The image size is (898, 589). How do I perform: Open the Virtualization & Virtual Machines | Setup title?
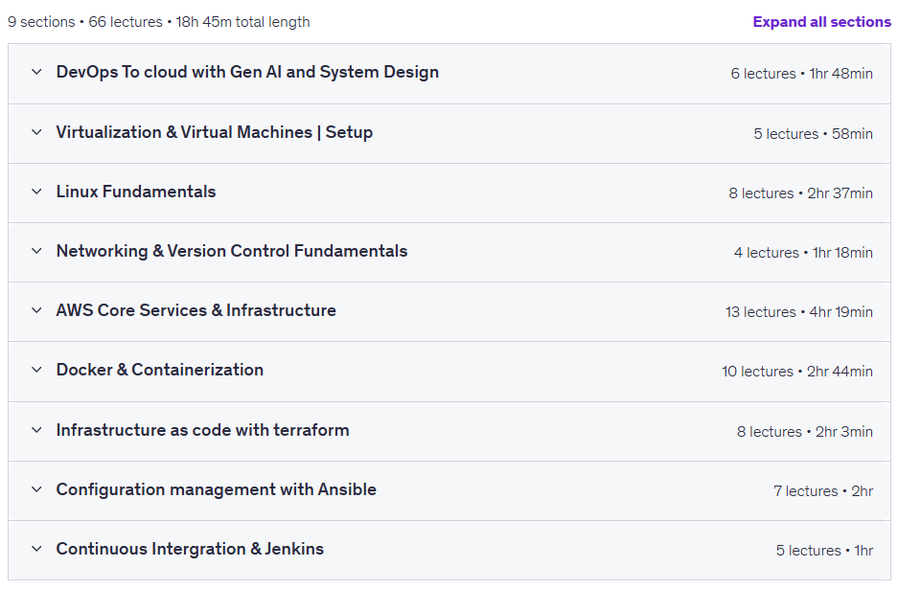214,132
